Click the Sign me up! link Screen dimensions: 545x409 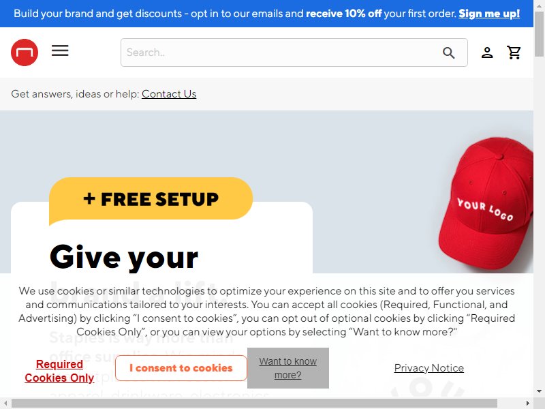point(489,14)
